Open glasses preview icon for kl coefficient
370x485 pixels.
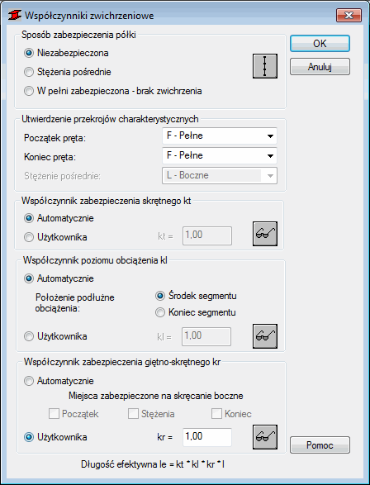pyautogui.click(x=265, y=336)
